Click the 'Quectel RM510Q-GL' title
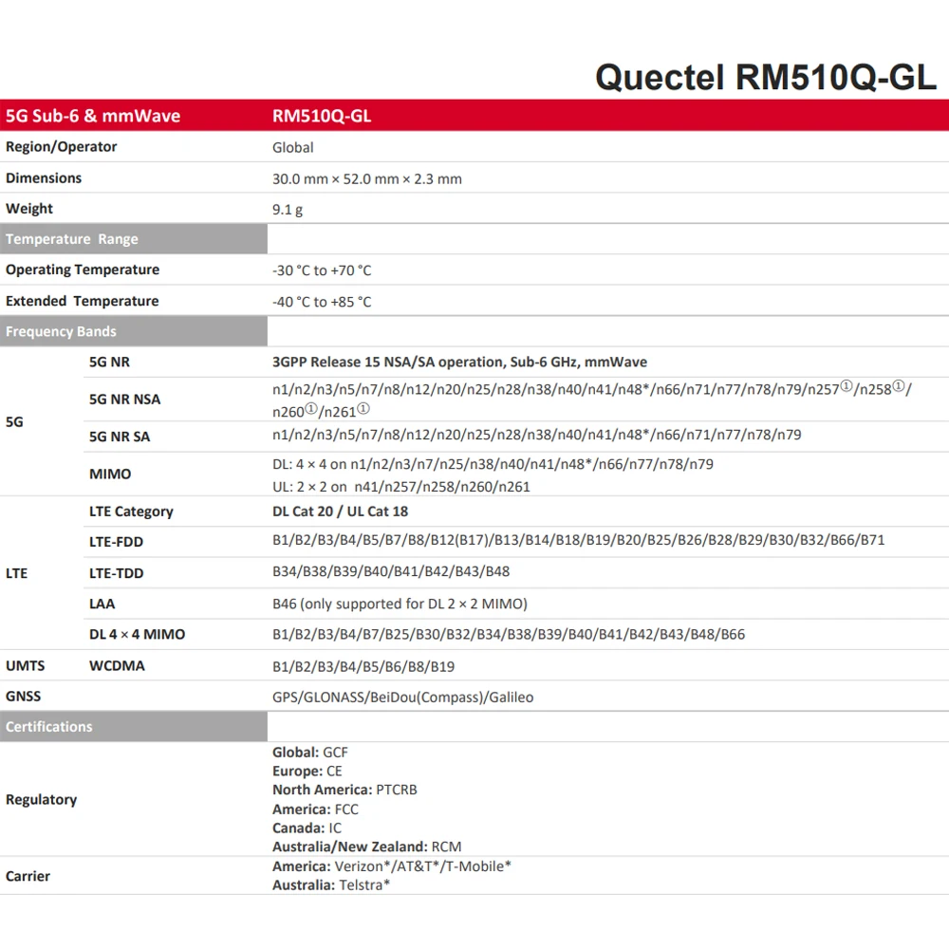Viewport: 949px width, 949px height. (766, 78)
